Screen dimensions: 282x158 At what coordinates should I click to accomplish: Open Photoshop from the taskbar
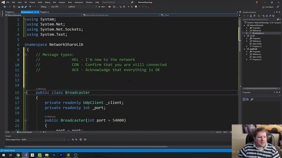(x=54, y=155)
